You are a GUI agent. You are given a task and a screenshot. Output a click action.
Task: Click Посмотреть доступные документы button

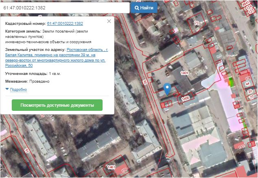tap(57, 105)
